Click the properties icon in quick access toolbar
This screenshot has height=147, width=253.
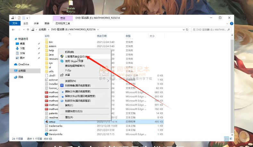19,18
